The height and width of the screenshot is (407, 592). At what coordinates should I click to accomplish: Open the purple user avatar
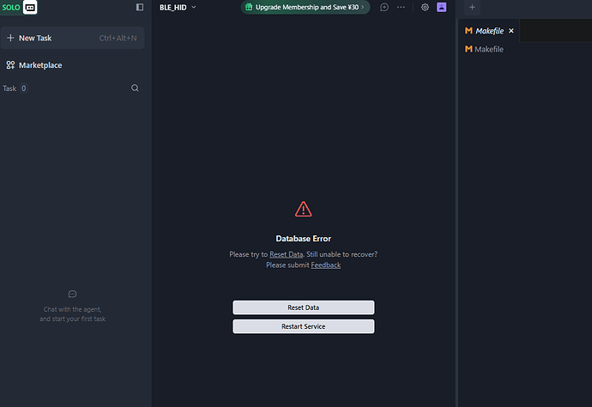441,7
